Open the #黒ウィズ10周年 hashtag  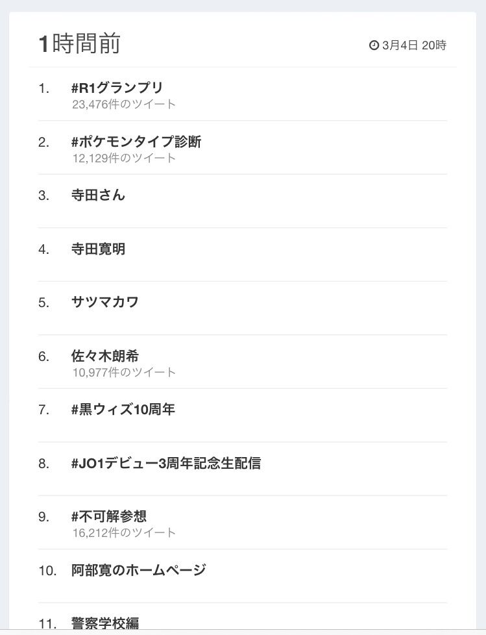pos(123,410)
